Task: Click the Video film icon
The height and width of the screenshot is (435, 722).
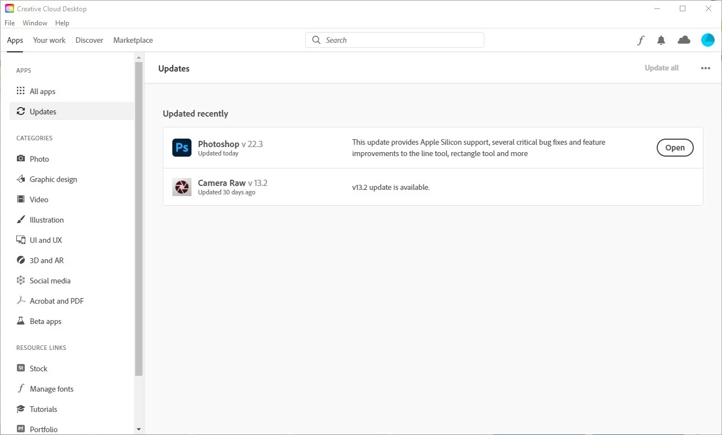Action: [x=21, y=199]
